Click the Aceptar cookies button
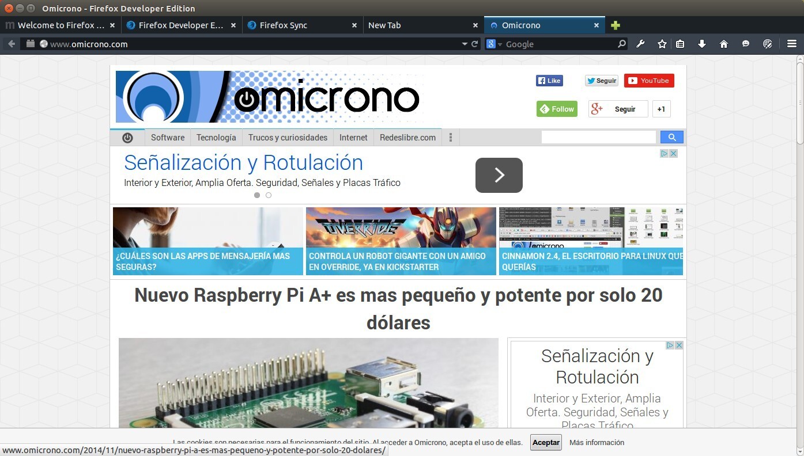The image size is (804, 456). [x=545, y=442]
